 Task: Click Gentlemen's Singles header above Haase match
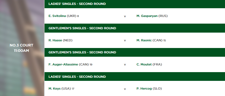click(x=135, y=28)
